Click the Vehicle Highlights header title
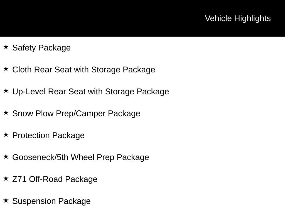Screen dimensions: 285x213 (238, 19)
